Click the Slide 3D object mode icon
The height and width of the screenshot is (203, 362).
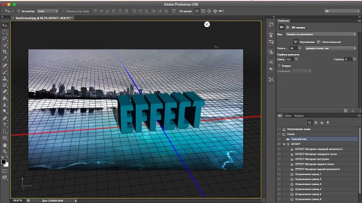coord(215,11)
